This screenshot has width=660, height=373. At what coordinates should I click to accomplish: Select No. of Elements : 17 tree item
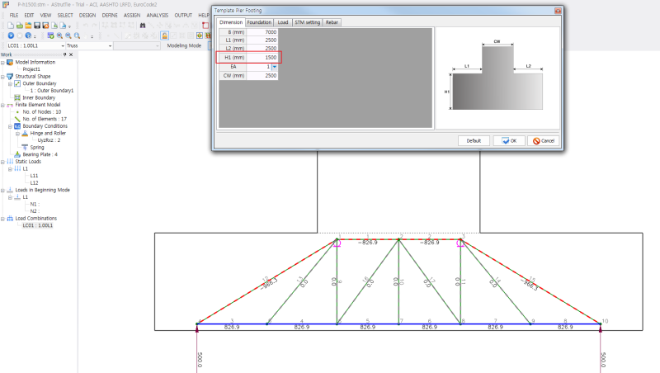click(x=45, y=119)
